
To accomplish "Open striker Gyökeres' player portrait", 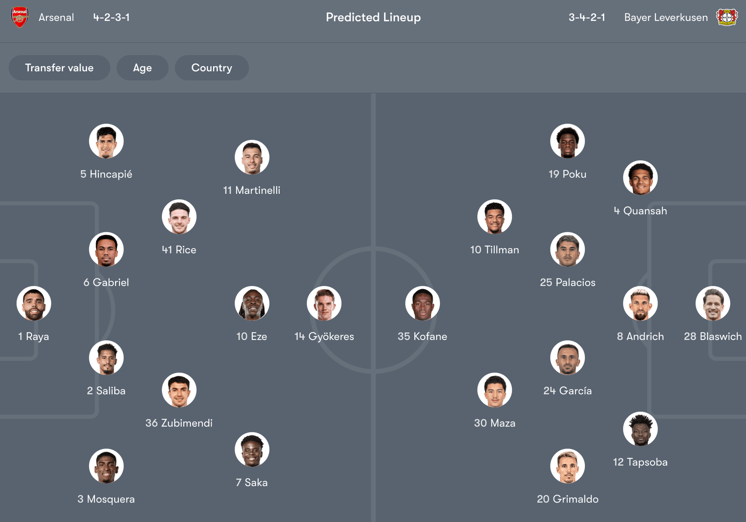I will 324,303.
